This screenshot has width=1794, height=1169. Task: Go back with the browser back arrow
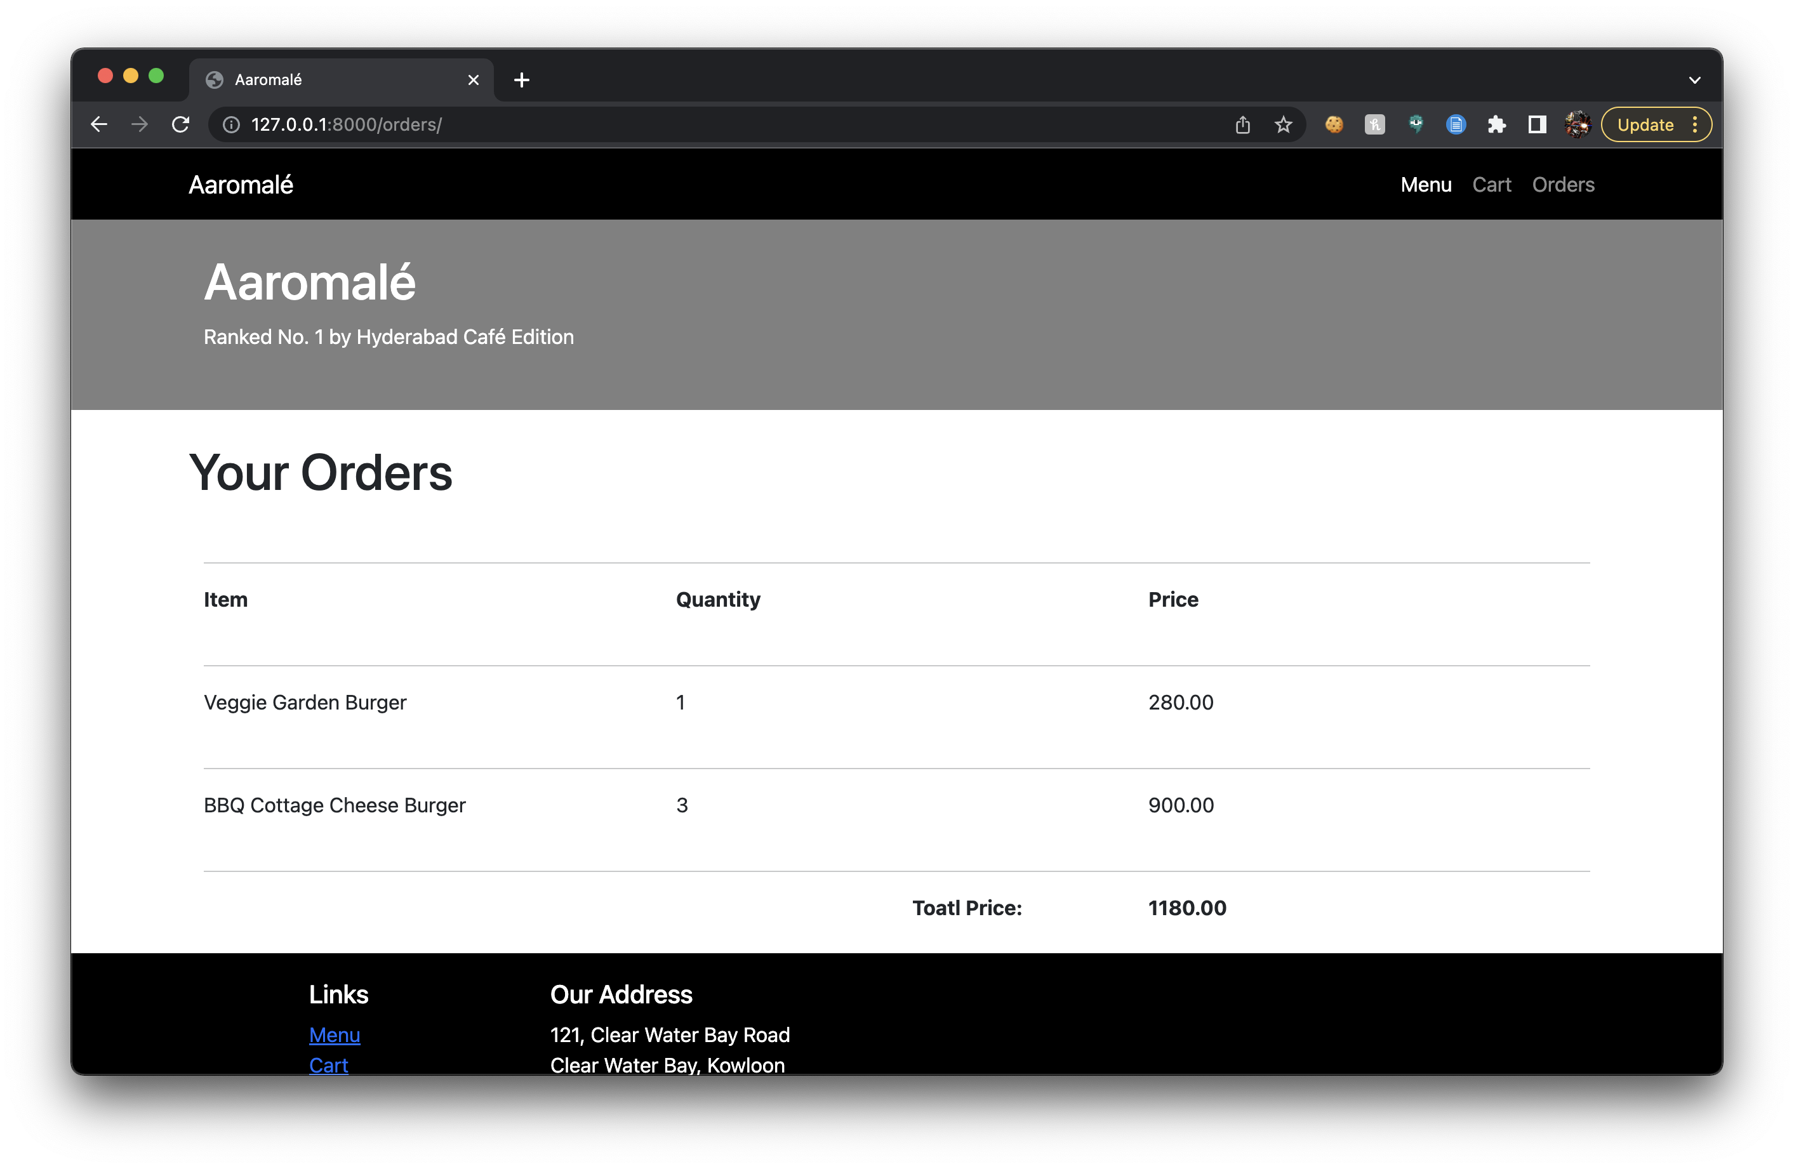(x=99, y=124)
